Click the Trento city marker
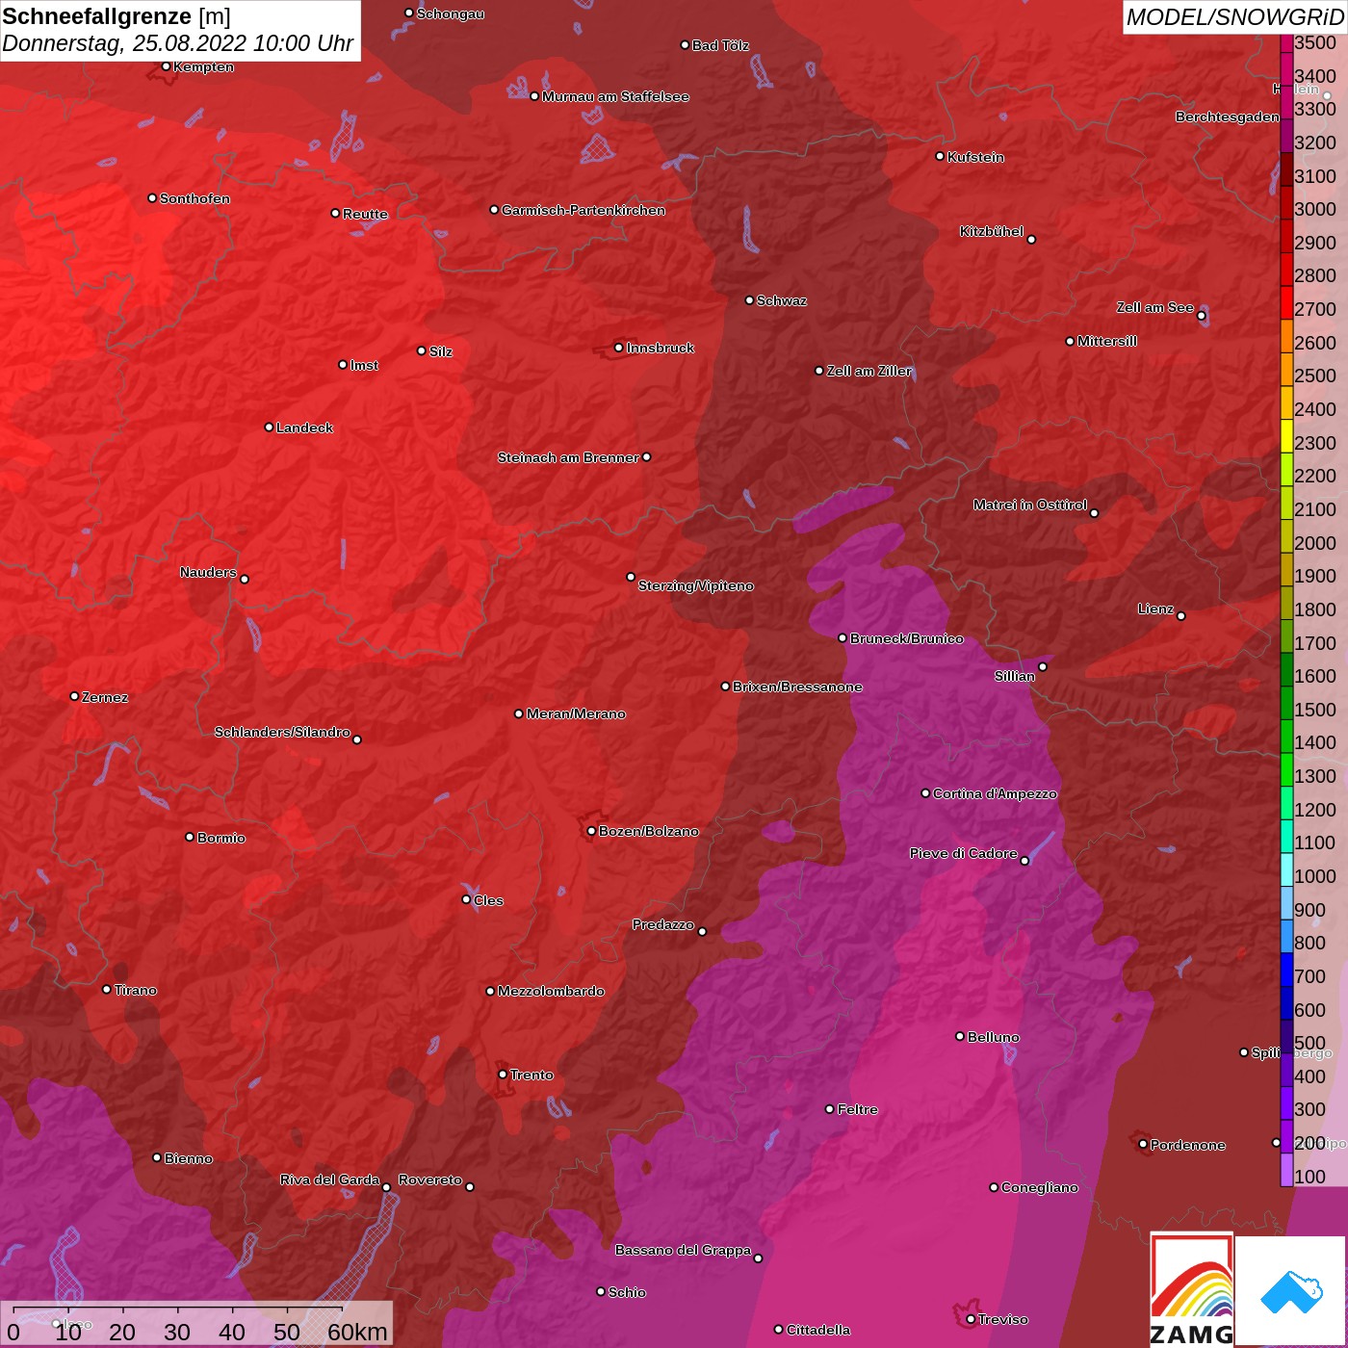This screenshot has width=1348, height=1348. (503, 1075)
